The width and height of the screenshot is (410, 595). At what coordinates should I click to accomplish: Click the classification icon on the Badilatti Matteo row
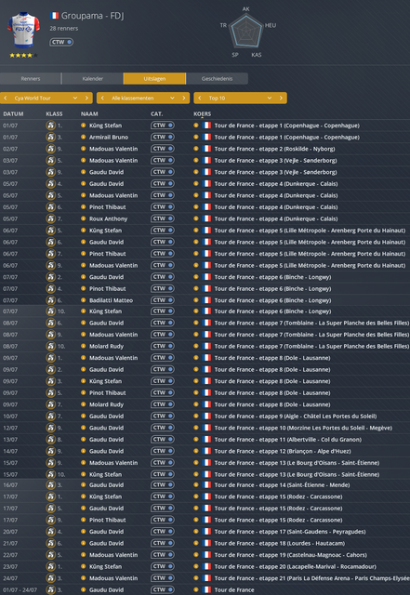pos(50,300)
